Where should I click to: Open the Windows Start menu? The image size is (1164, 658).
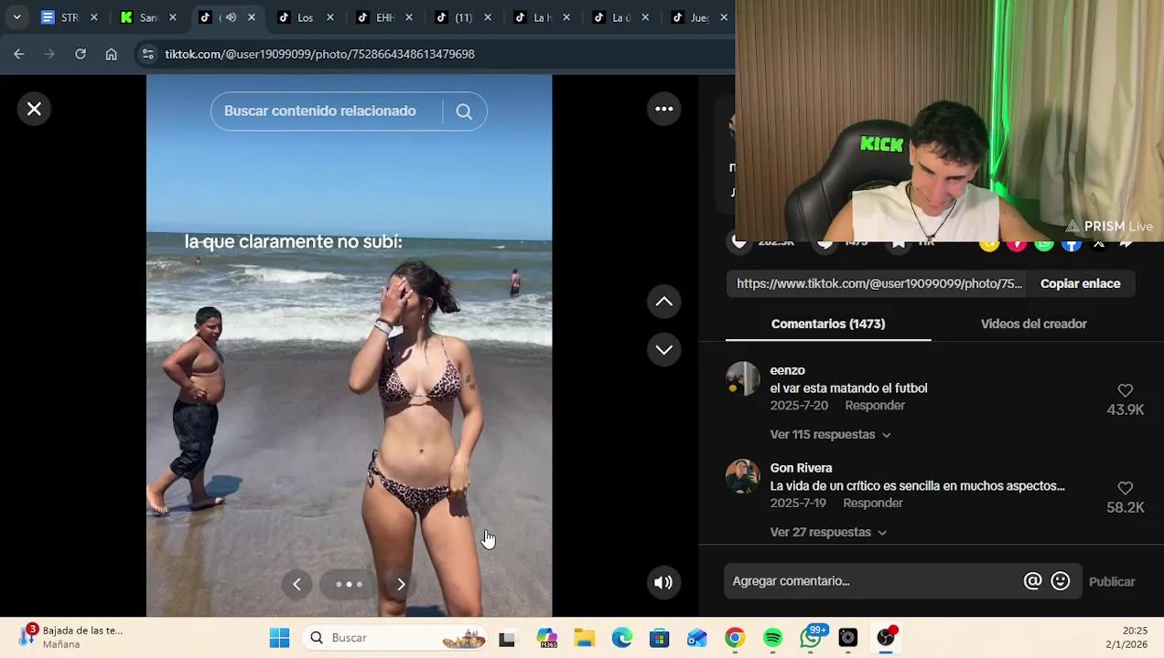click(279, 638)
